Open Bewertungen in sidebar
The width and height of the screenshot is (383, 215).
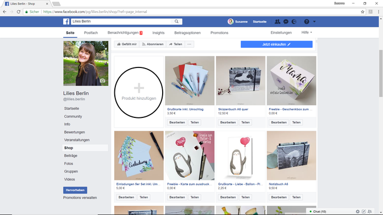[x=75, y=132]
